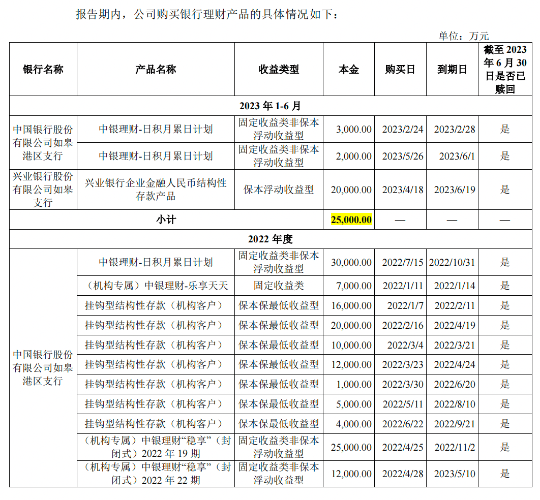540x500 pixels.
Task: Click the purchase date 2023/5/26
Action: (403, 156)
